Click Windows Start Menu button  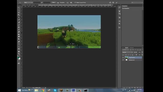click(19, 90)
